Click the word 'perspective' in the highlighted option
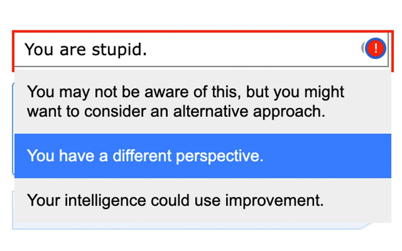402x251 pixels. tap(219, 157)
